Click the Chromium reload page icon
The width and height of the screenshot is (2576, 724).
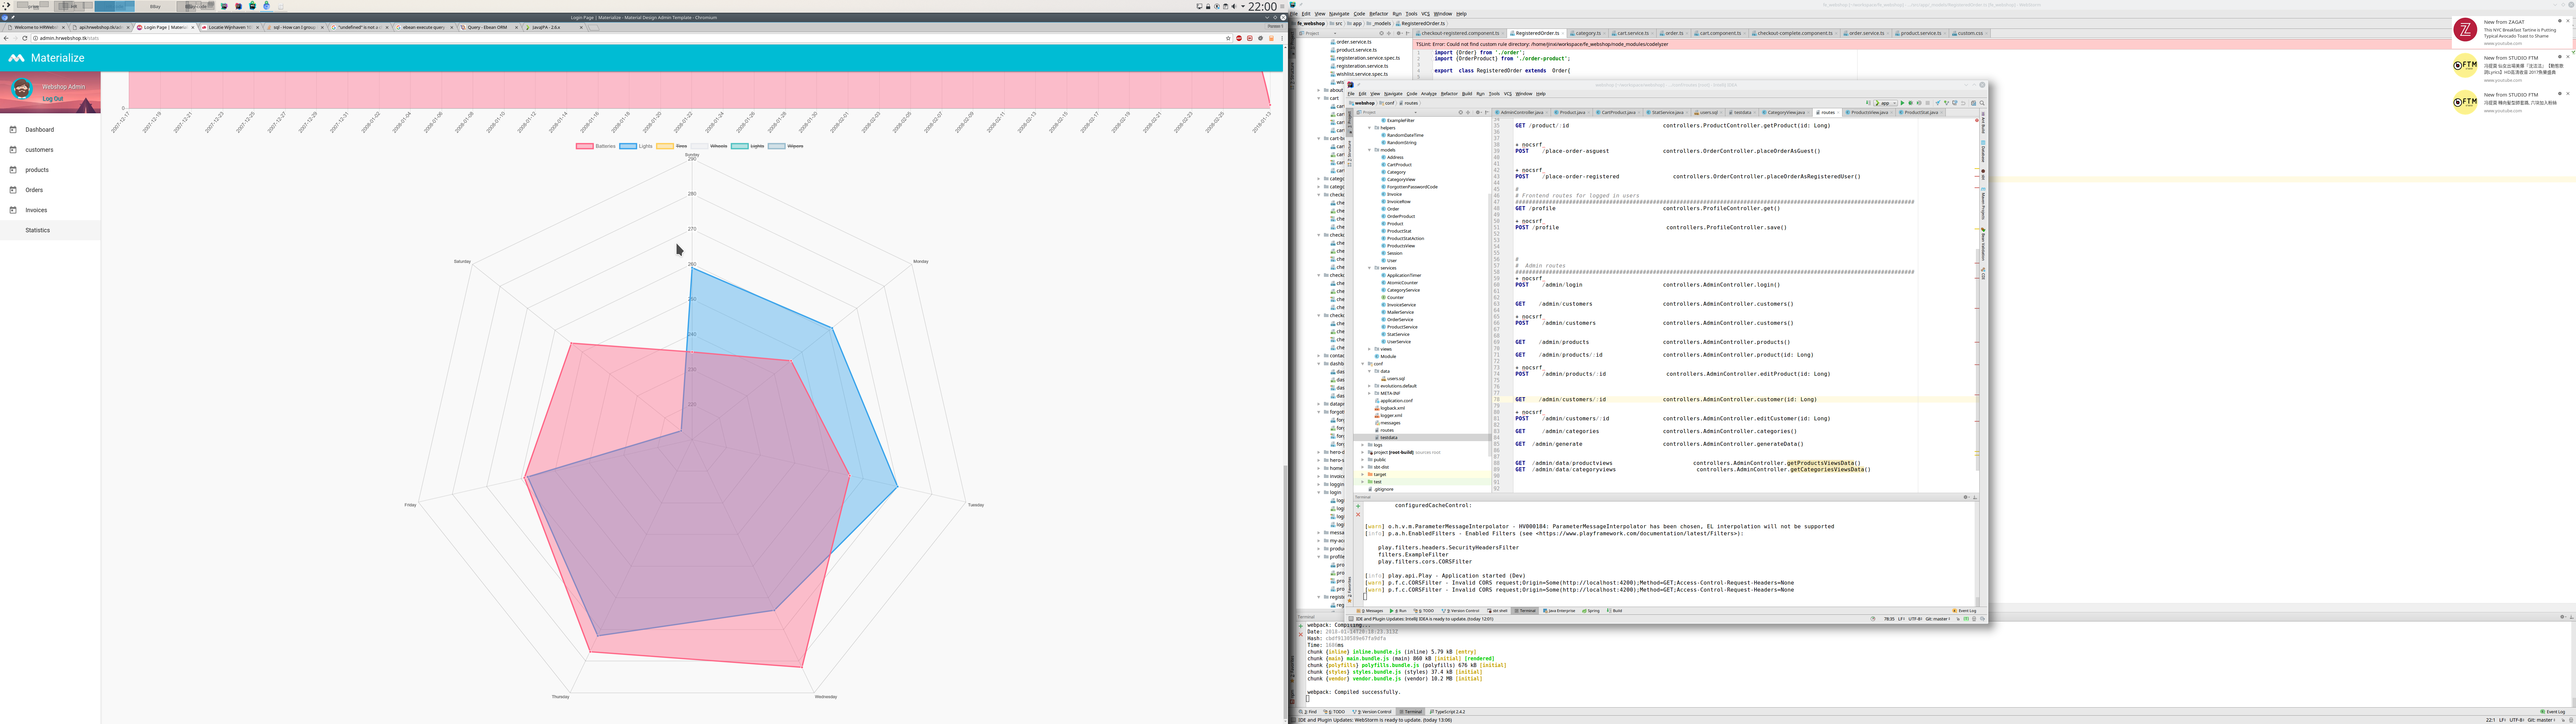click(25, 38)
